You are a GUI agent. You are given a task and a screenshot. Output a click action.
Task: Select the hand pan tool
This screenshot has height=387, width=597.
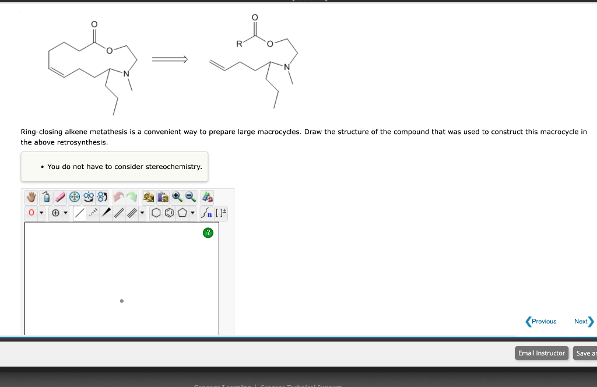(x=31, y=198)
